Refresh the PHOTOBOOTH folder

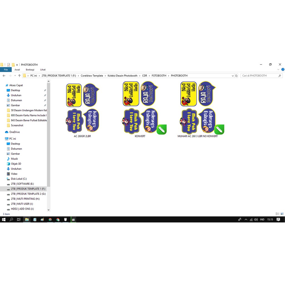[x=236, y=76]
